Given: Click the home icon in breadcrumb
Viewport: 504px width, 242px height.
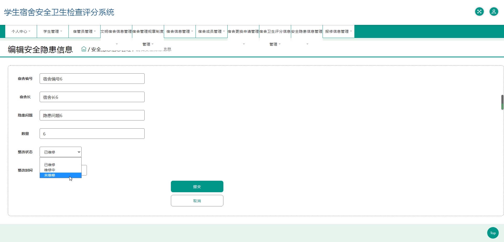Looking at the screenshot, I should click(84, 49).
